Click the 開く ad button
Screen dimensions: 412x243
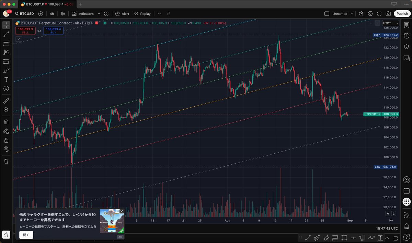click(26, 235)
